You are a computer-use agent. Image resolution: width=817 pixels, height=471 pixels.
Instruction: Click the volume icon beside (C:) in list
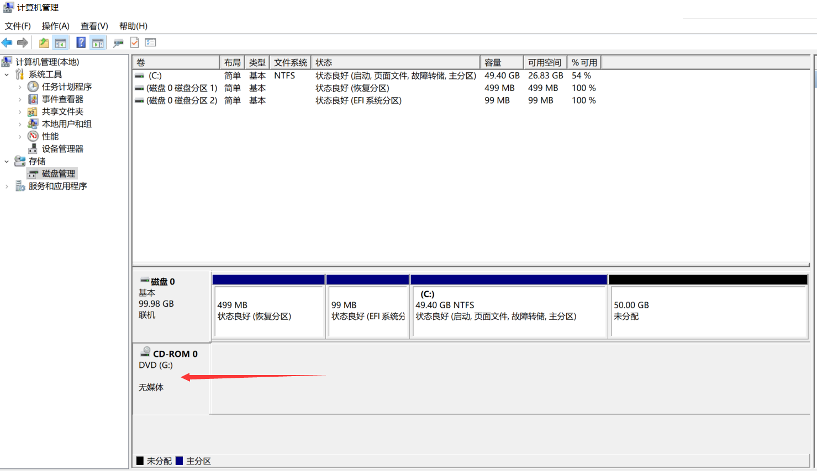click(140, 76)
